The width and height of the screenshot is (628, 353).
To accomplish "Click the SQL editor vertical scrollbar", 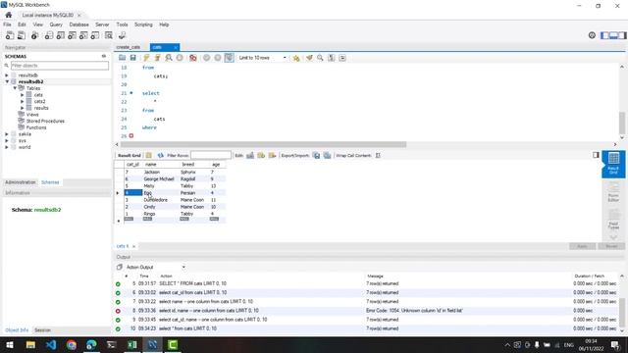I will point(622,123).
